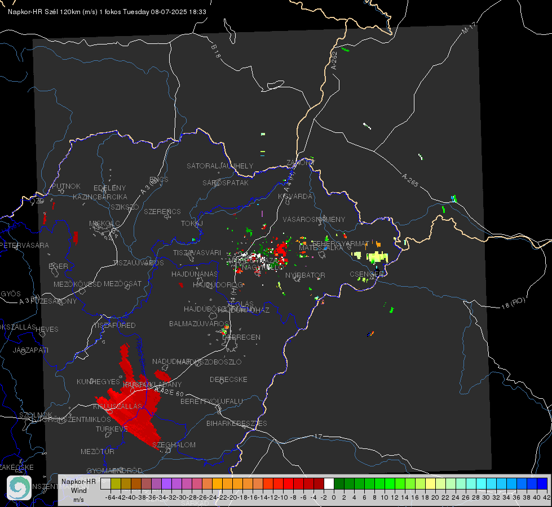Click the NYÍRBÁTOR city label
The width and height of the screenshot is (552, 507).
(x=305, y=275)
